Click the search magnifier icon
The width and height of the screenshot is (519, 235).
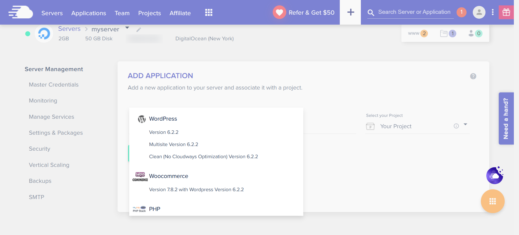[371, 12]
